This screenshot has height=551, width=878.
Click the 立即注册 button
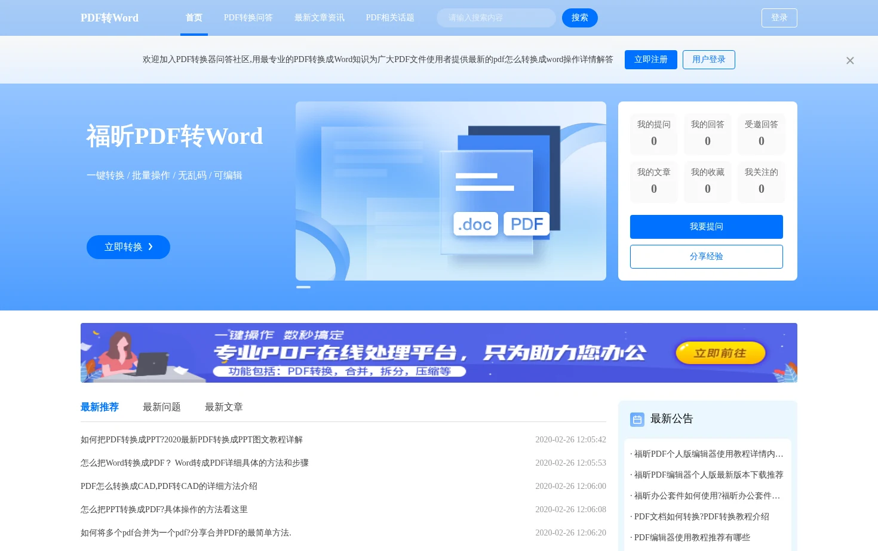coord(651,60)
